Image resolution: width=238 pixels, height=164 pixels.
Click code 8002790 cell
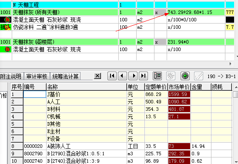click(35, 154)
